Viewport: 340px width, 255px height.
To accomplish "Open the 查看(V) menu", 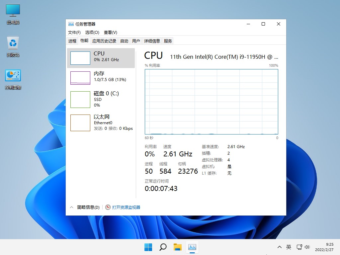I will pos(110,33).
